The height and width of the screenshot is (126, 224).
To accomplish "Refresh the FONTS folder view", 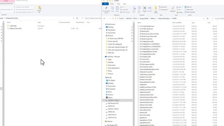I will [x=208, y=19].
